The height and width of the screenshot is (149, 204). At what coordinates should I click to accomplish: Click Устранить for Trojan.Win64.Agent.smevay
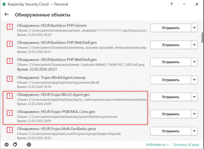[x=171, y=80]
